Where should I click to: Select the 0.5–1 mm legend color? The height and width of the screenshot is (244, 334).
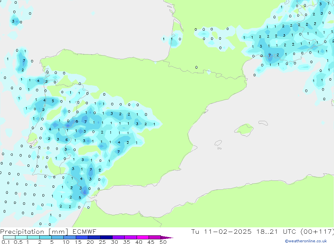click(x=21, y=237)
